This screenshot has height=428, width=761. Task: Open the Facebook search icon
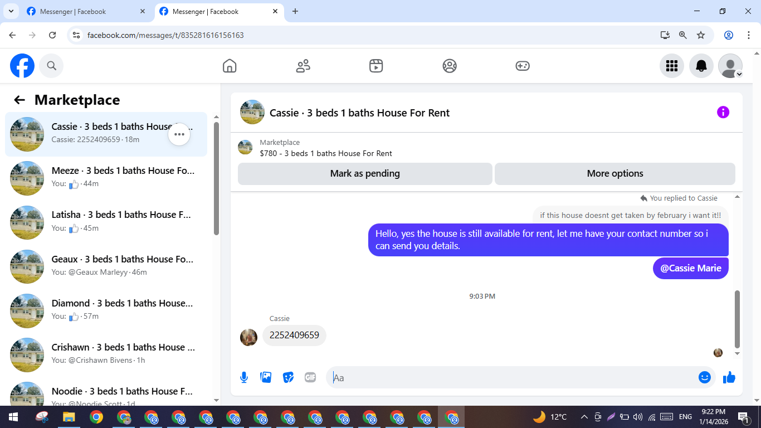pyautogui.click(x=51, y=66)
